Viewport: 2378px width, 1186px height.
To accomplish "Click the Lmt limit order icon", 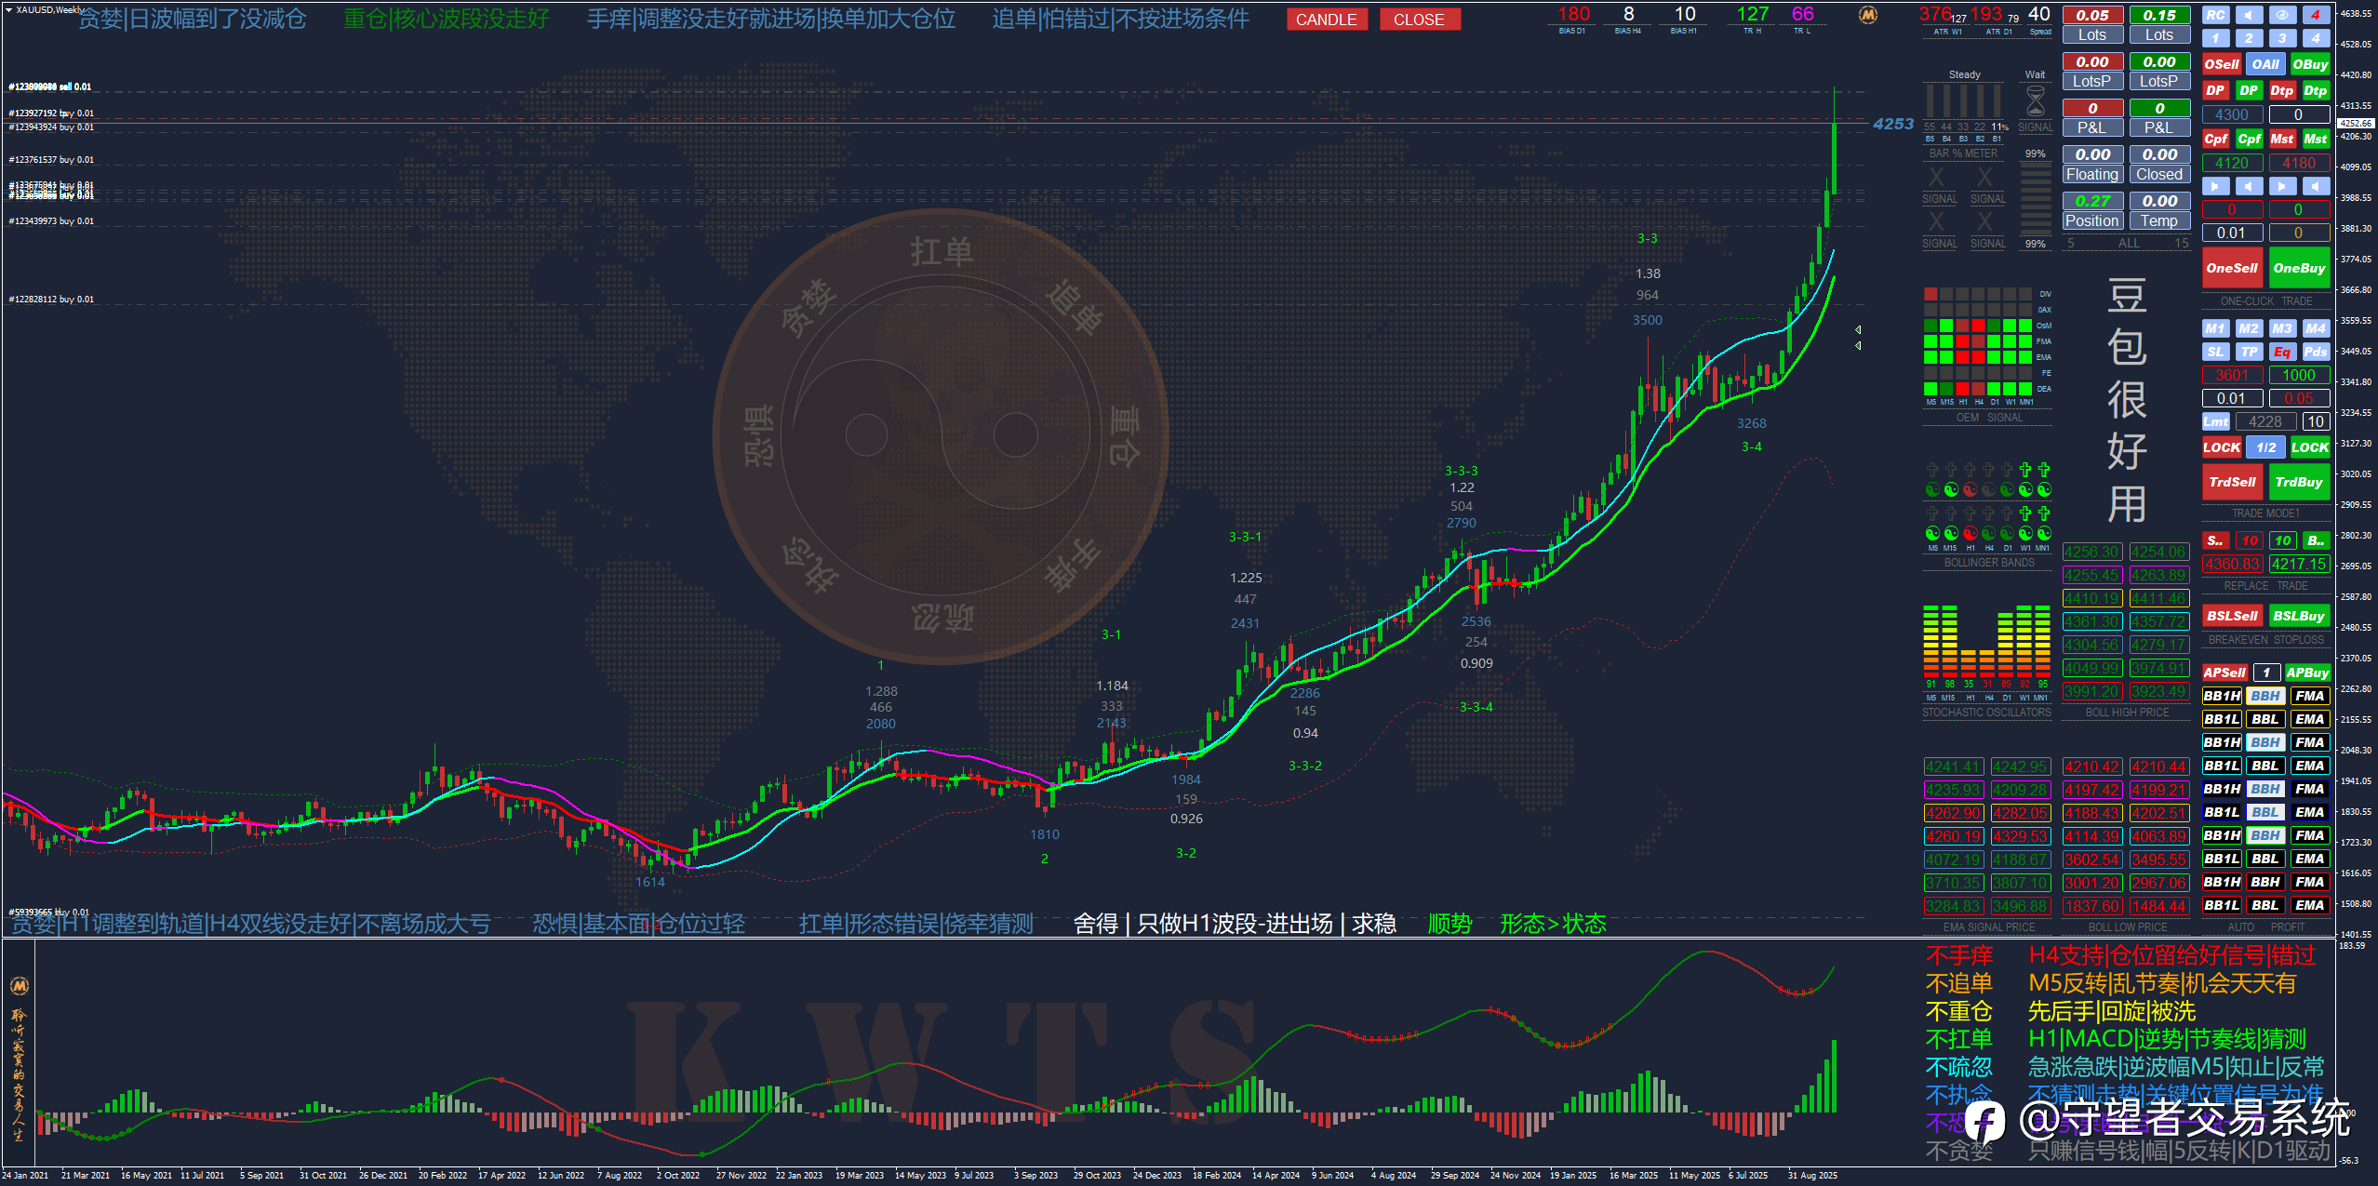I will click(x=2215, y=421).
